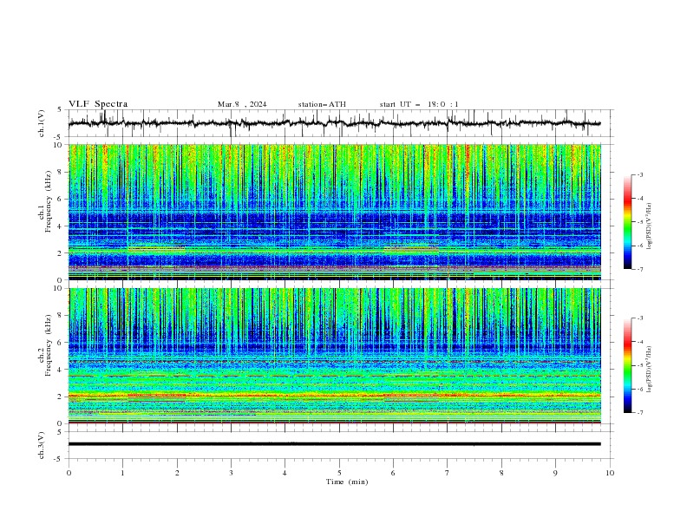Click the ch.2 'Frequency (kHz)' axis label
The height and width of the screenshot is (531, 687).
pos(48,344)
